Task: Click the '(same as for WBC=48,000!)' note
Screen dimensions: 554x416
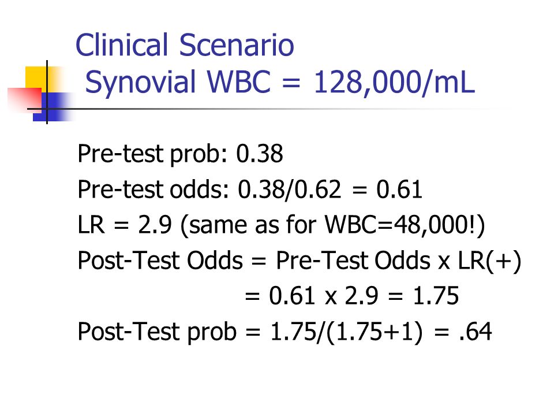Action: pos(332,226)
